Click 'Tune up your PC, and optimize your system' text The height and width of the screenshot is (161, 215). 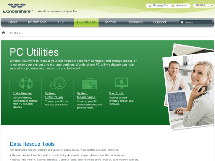57,103
